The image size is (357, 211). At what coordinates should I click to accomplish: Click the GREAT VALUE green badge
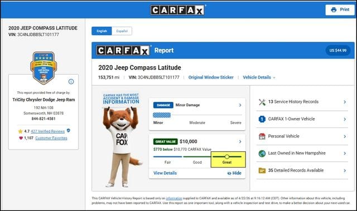tap(165, 141)
